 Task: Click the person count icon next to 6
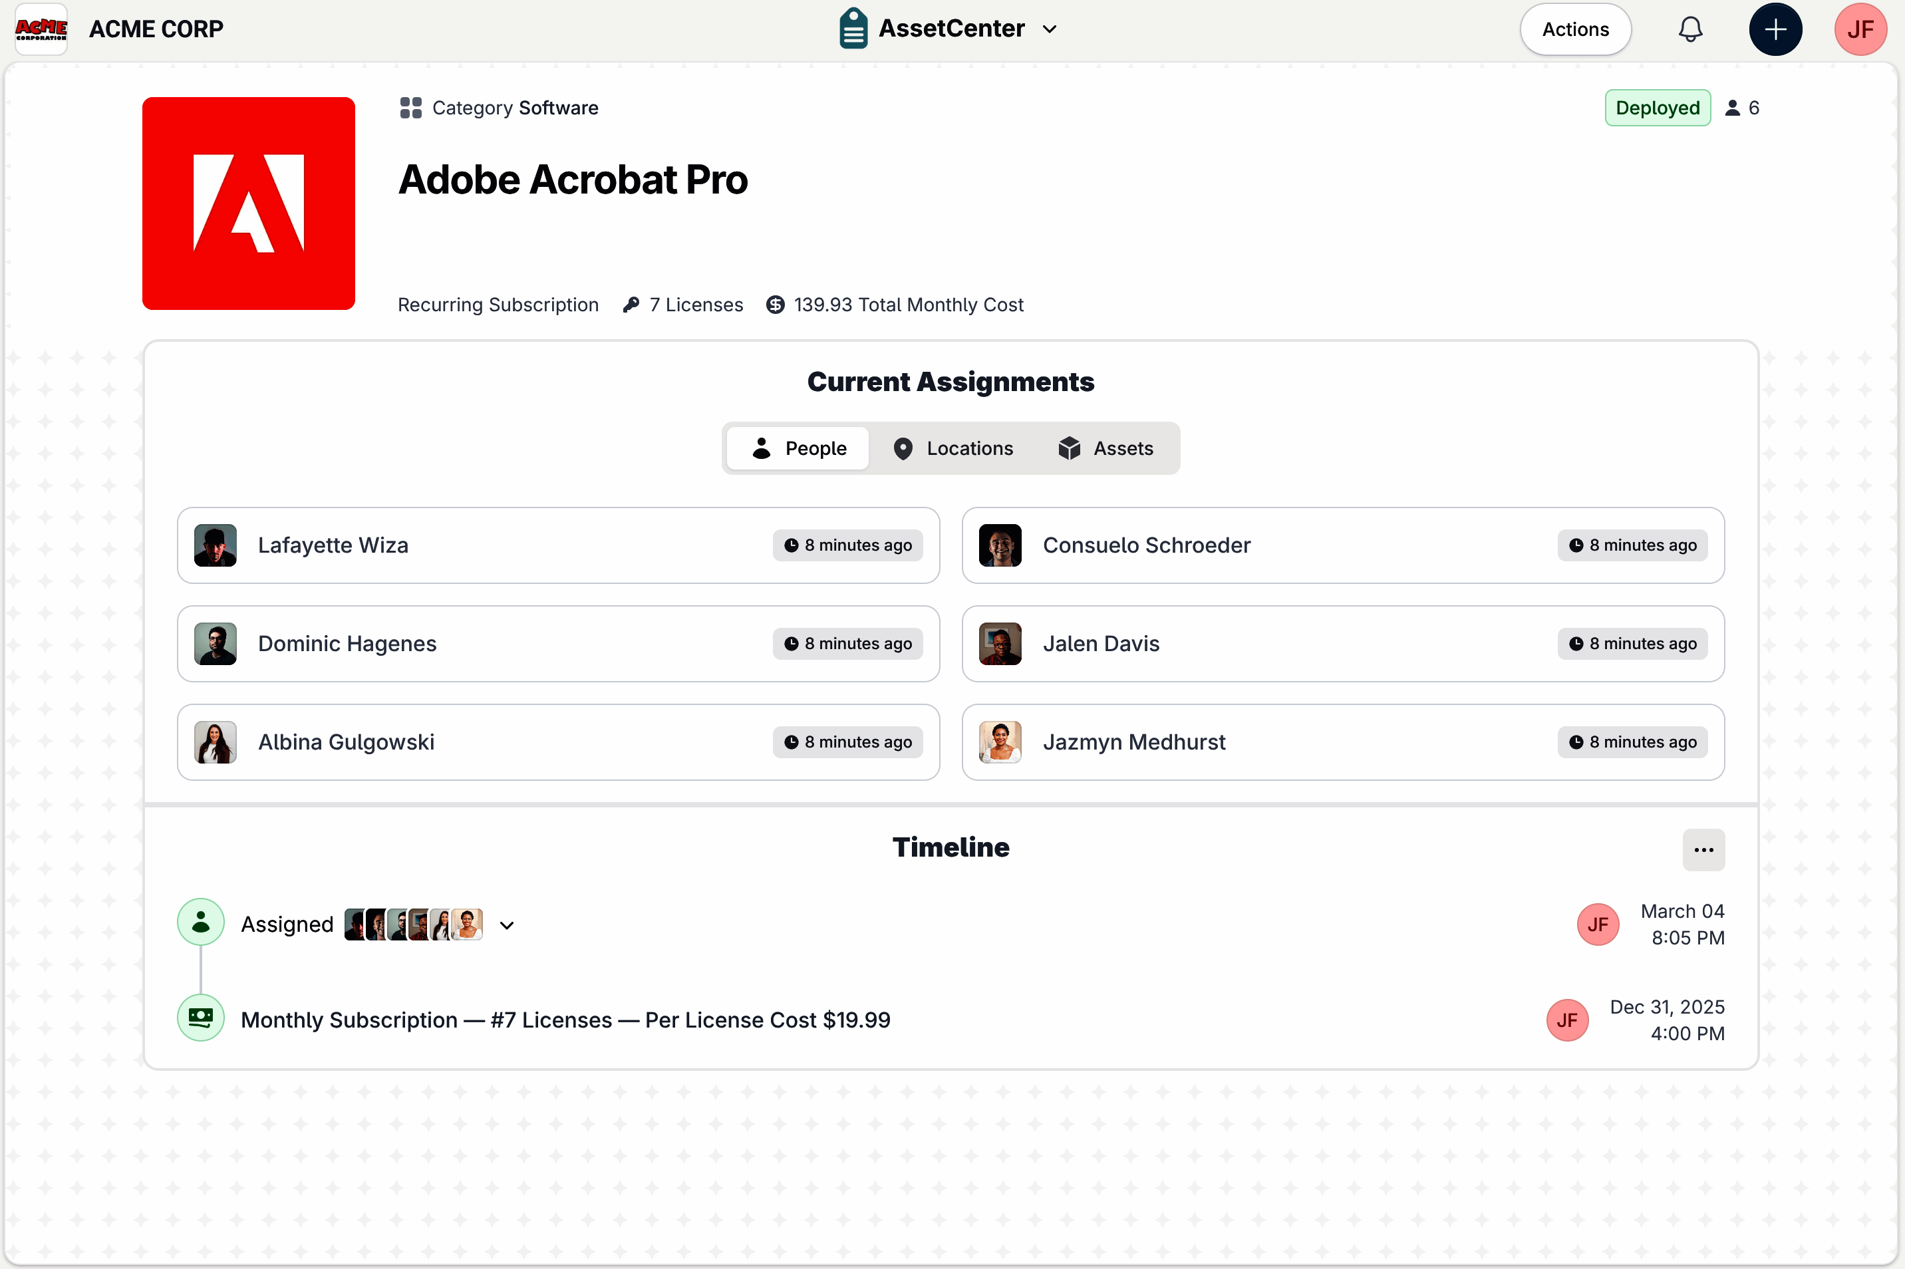pyautogui.click(x=1732, y=108)
